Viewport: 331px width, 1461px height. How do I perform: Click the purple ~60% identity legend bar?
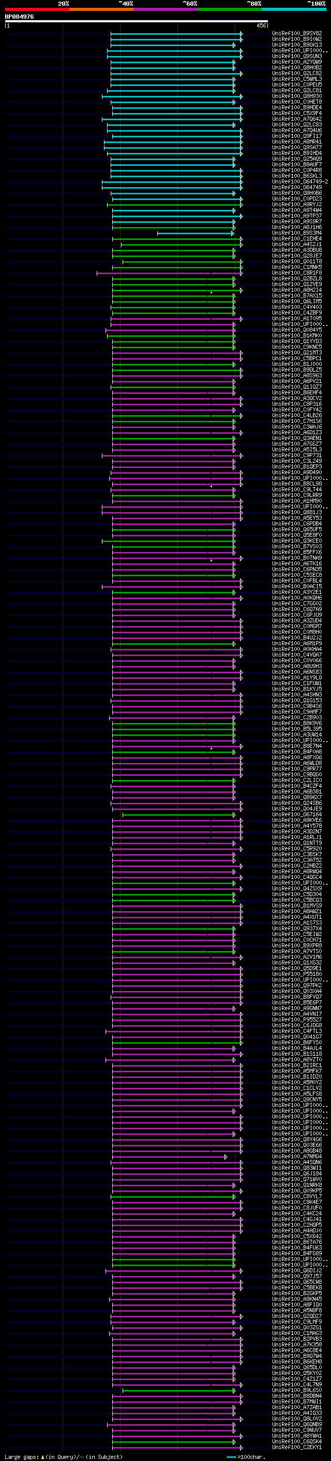point(165,10)
